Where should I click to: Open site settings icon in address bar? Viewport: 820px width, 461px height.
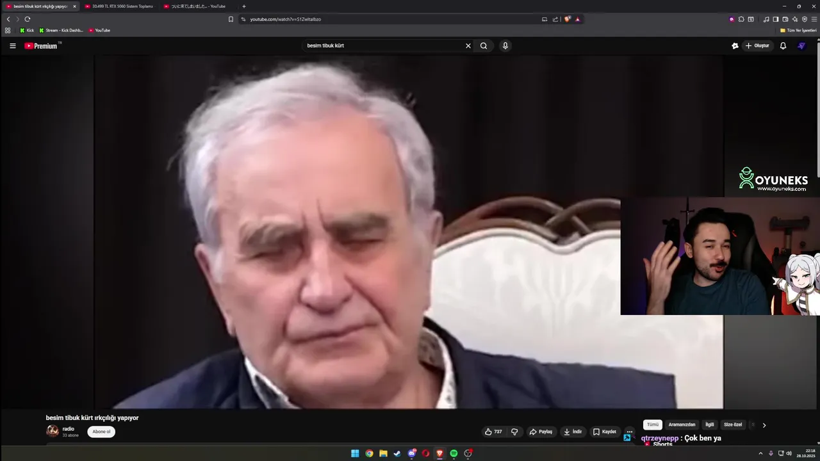(243, 19)
